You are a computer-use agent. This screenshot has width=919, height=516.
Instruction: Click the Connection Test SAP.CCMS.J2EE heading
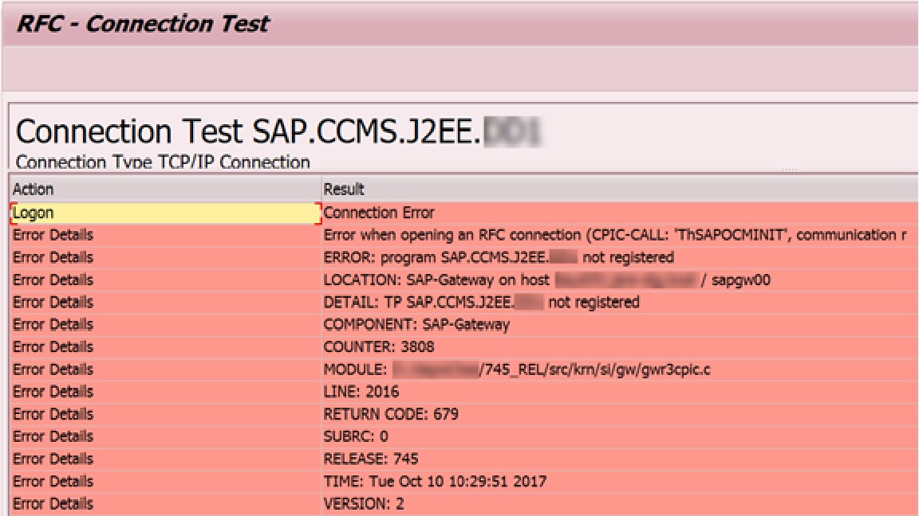tap(278, 131)
